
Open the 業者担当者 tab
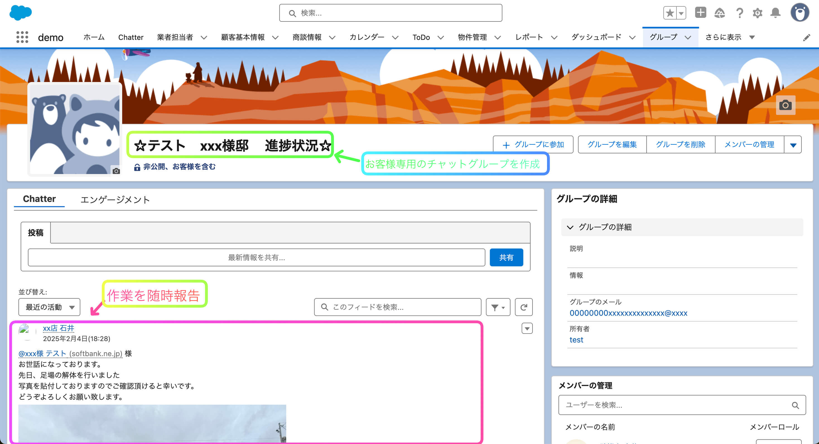pyautogui.click(x=175, y=37)
